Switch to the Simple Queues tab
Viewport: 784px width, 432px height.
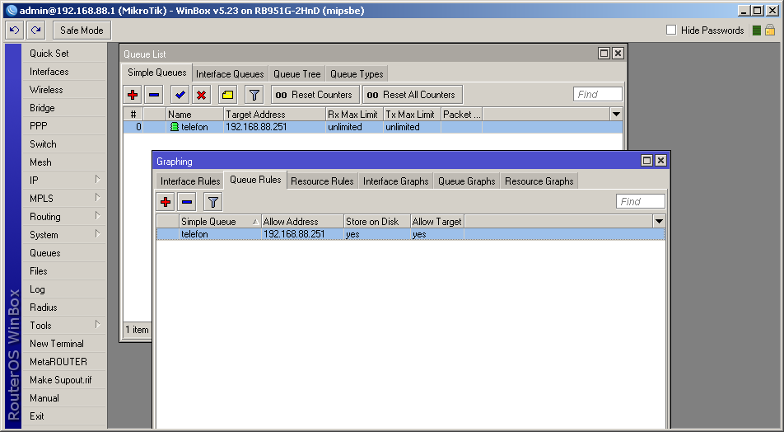pyautogui.click(x=157, y=73)
